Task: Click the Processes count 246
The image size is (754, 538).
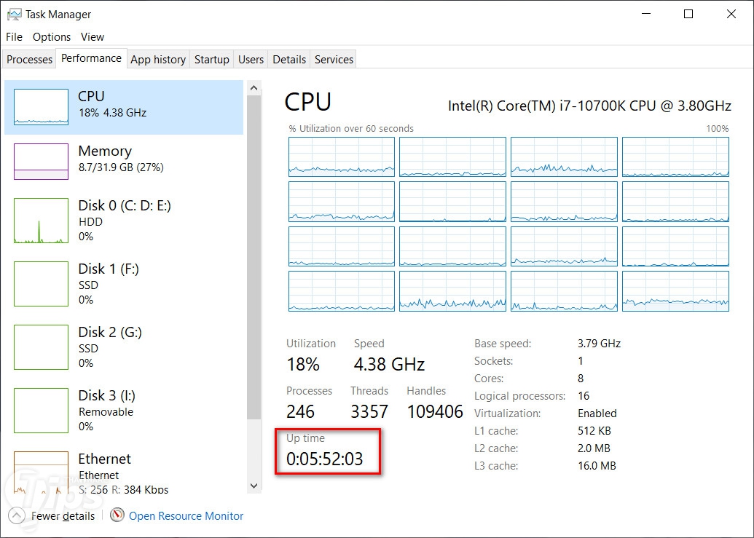Action: [301, 411]
